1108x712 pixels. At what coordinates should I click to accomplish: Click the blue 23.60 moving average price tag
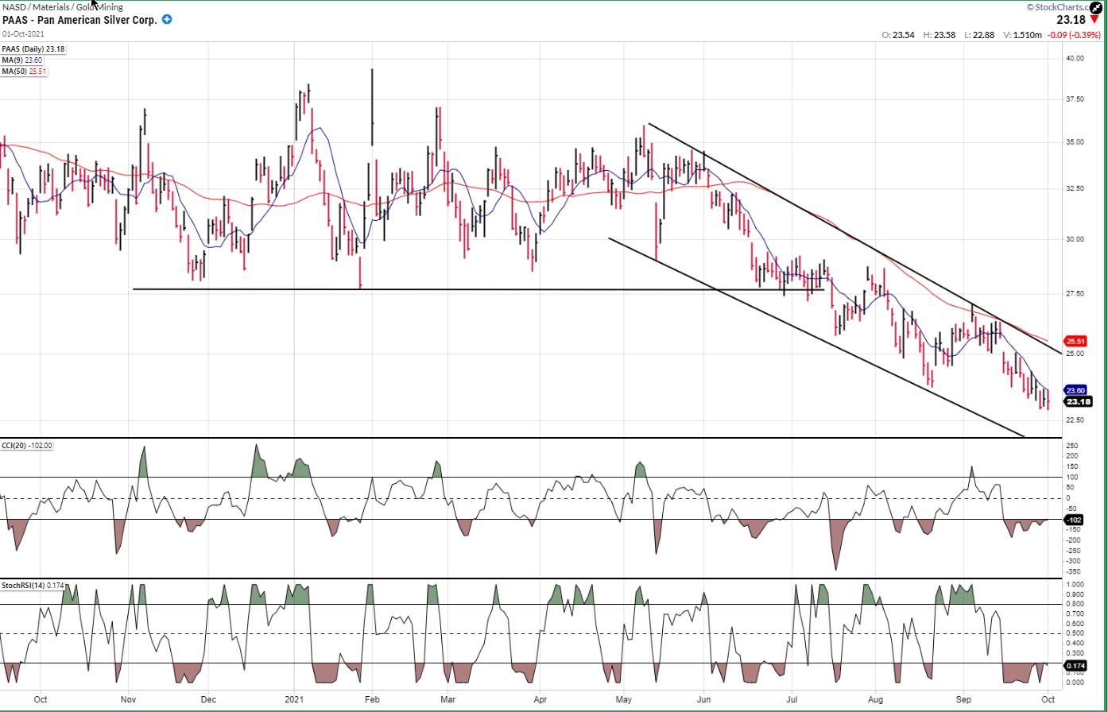[1075, 390]
